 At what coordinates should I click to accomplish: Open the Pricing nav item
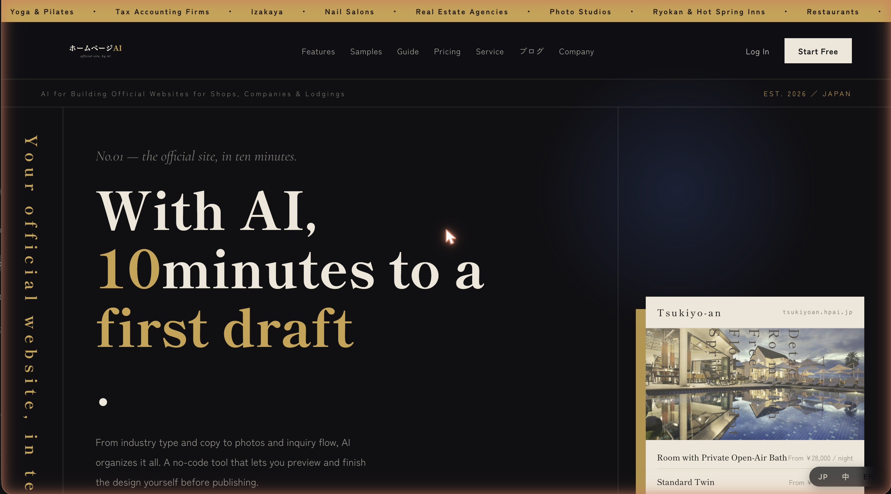click(447, 52)
